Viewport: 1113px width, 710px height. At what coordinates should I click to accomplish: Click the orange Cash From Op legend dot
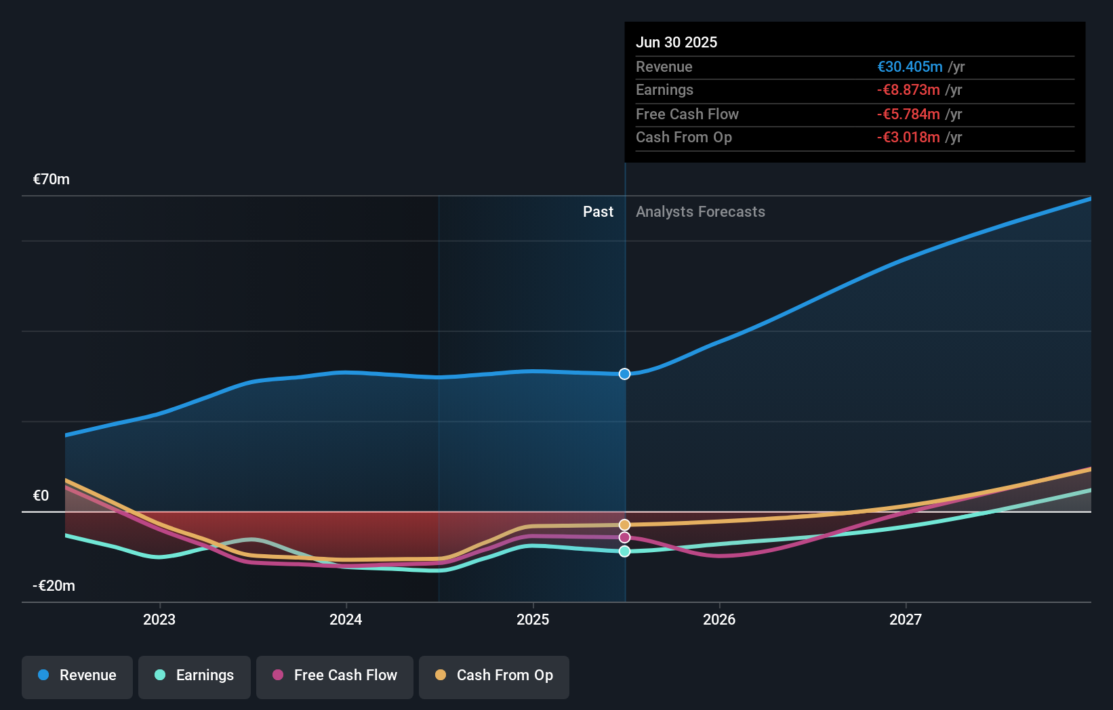[x=441, y=675]
